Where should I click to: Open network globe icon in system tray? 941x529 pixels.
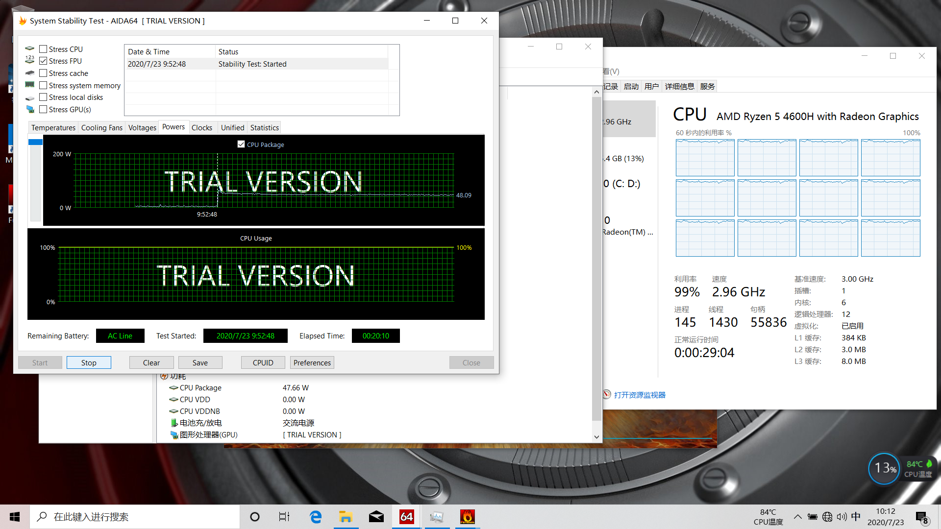click(x=827, y=517)
